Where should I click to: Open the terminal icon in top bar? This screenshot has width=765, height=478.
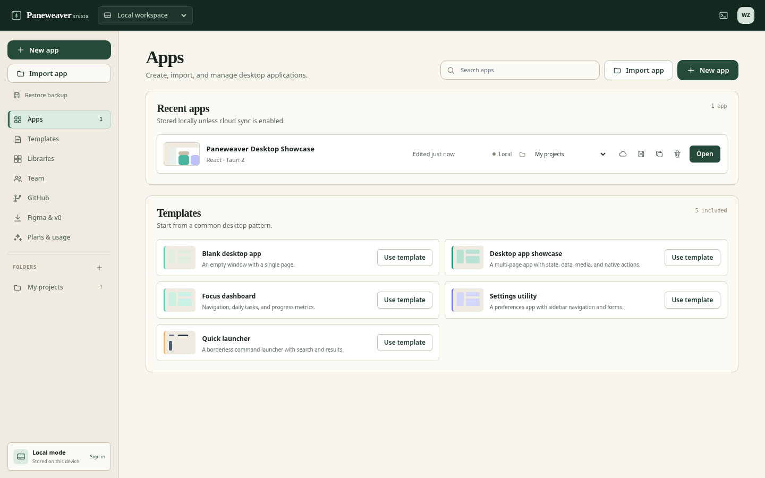click(724, 15)
